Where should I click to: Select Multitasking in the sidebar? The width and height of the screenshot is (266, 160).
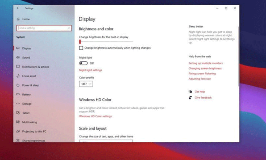click(x=30, y=122)
